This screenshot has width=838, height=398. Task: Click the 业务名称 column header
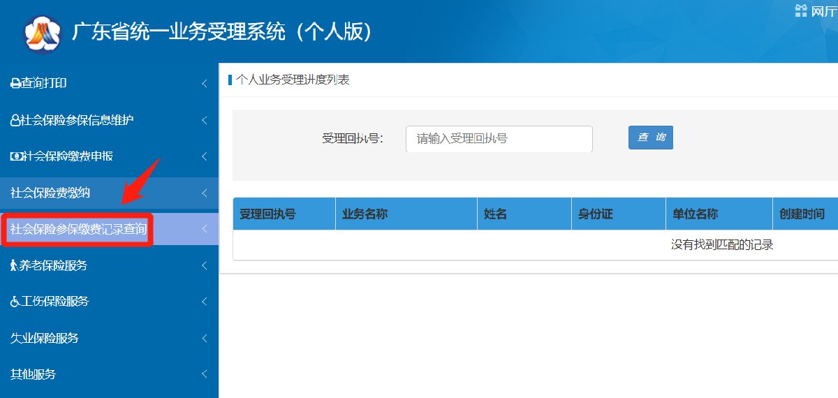pos(365,214)
